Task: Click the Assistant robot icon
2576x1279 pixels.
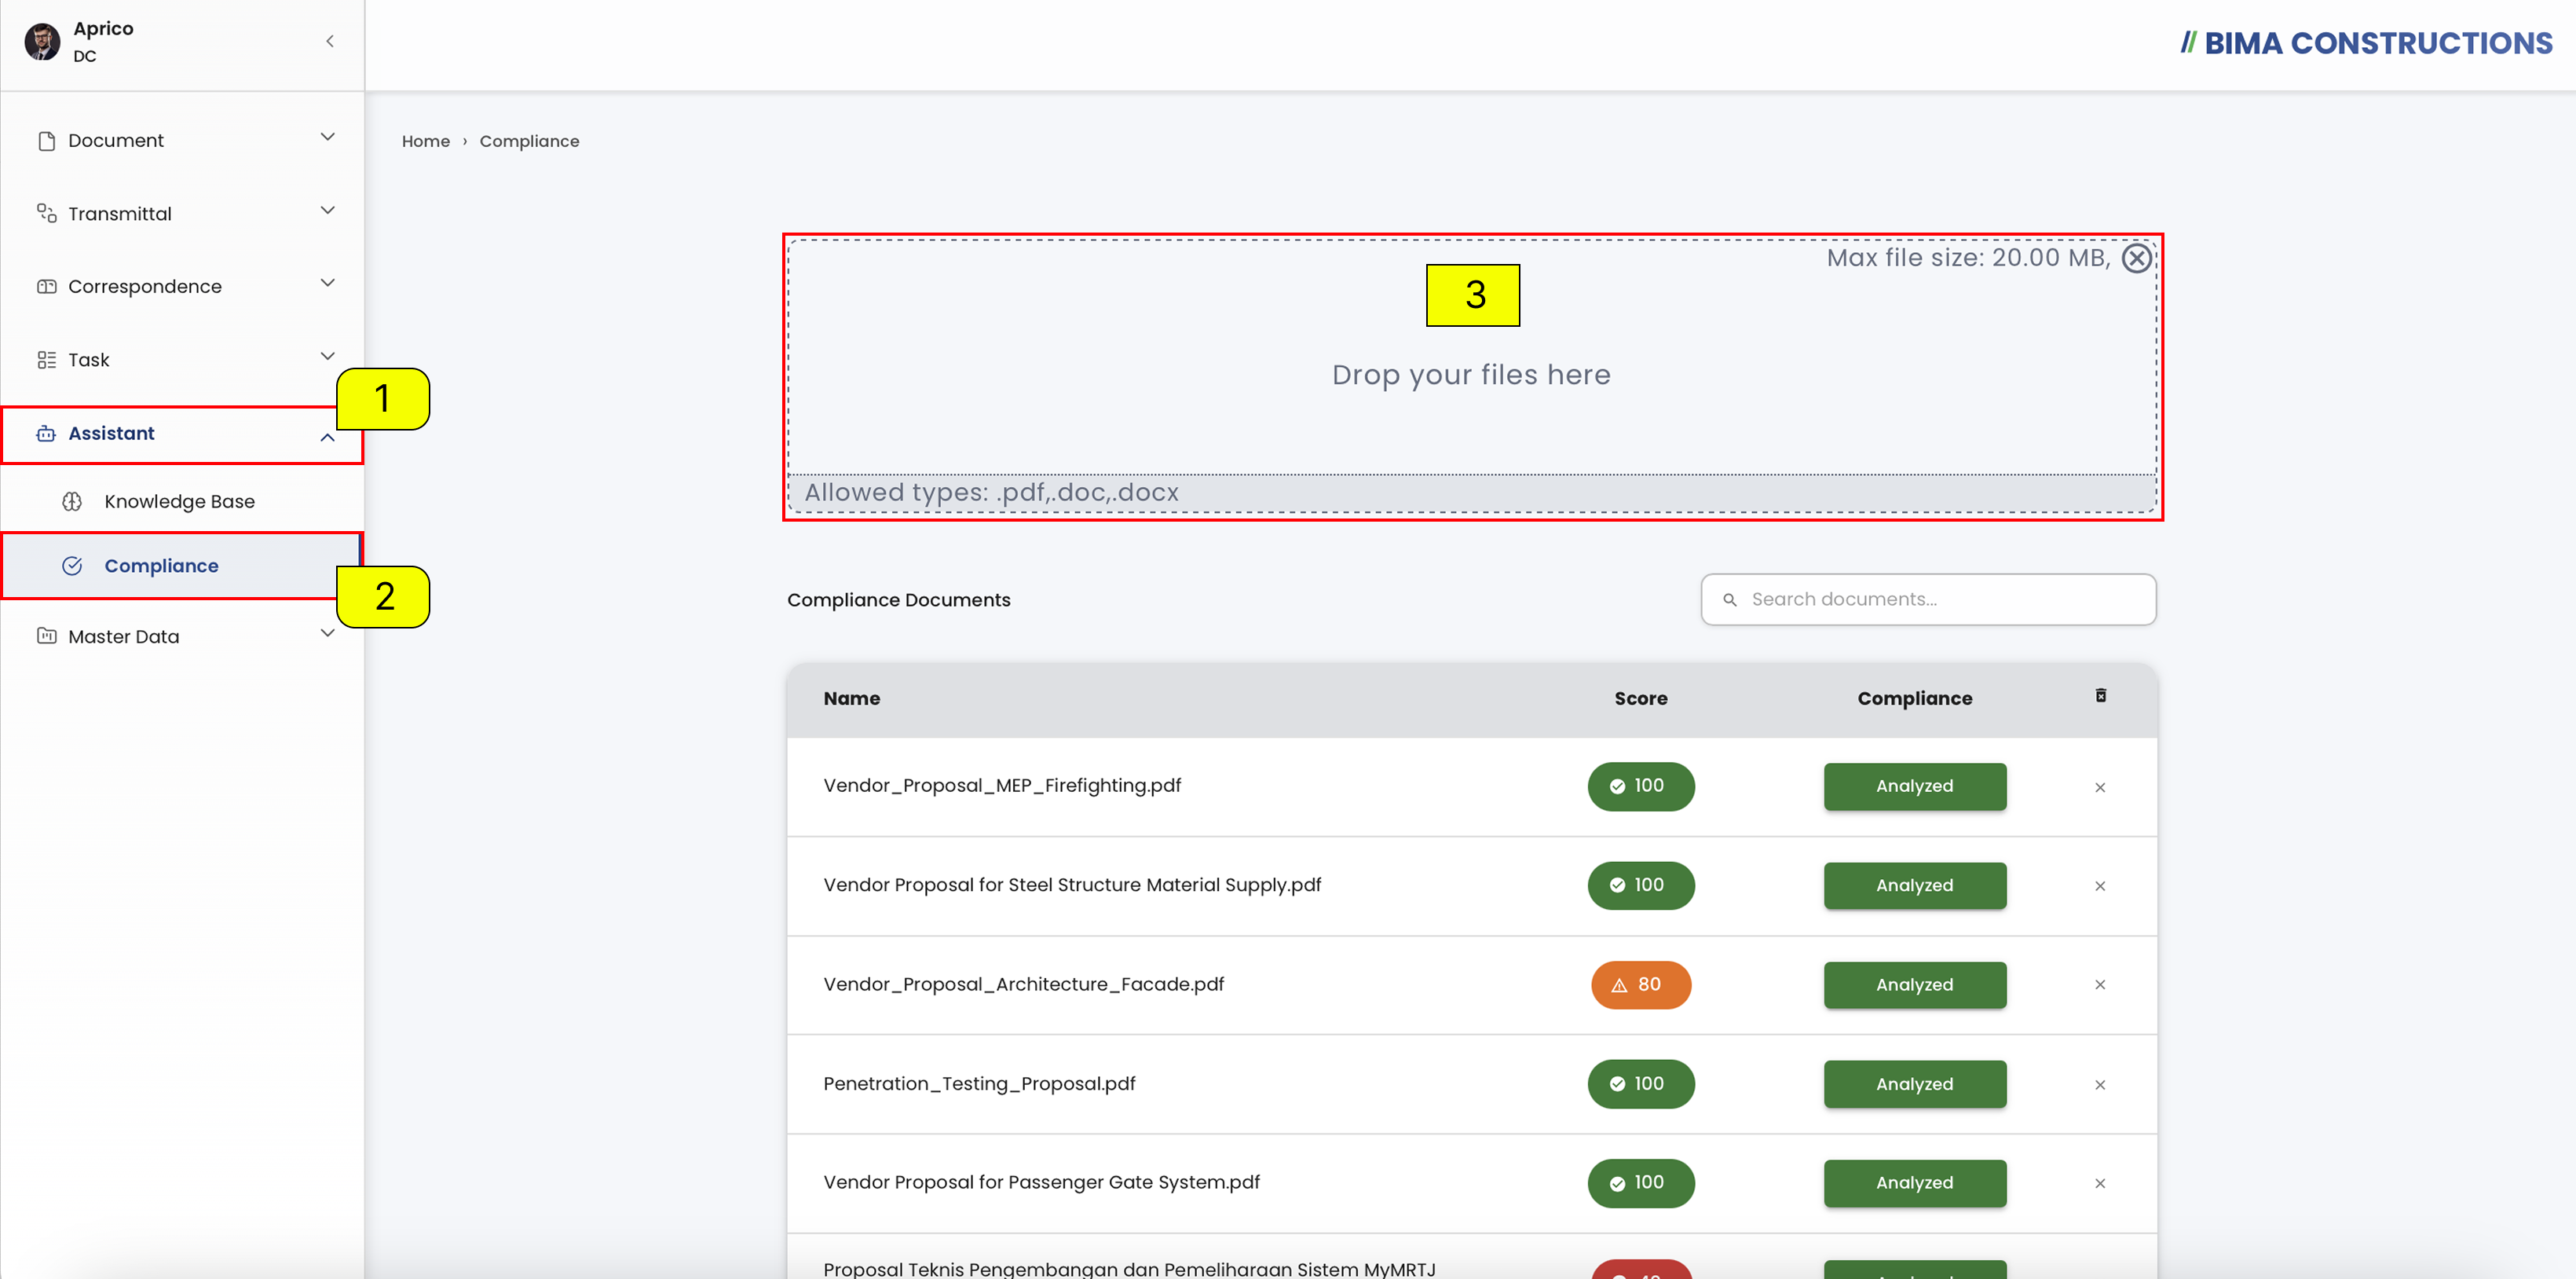Action: [x=46, y=433]
